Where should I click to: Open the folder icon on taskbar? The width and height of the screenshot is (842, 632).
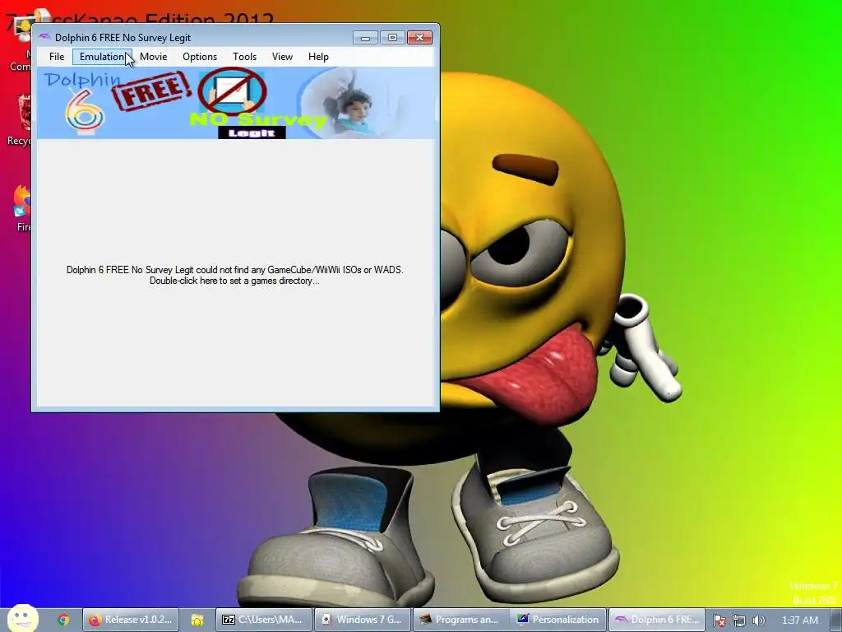tap(197, 620)
